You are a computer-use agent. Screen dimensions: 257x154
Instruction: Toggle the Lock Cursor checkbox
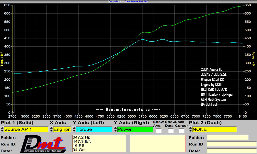pos(182,131)
